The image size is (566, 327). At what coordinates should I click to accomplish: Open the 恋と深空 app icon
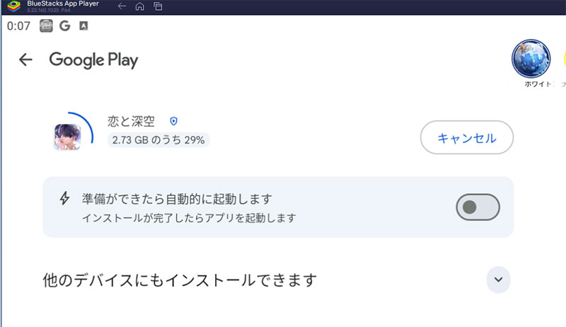(x=67, y=135)
